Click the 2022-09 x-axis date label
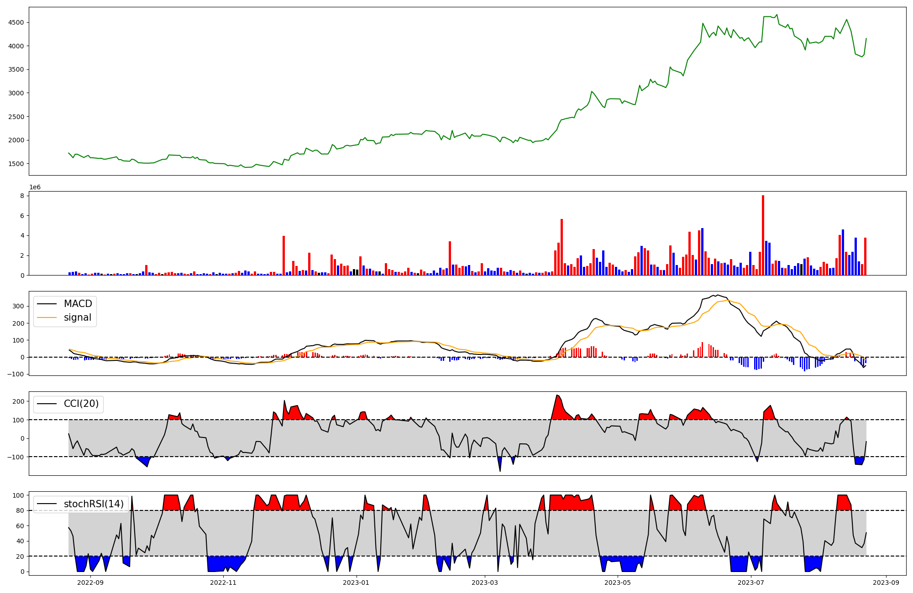Image resolution: width=913 pixels, height=593 pixels. click(x=90, y=582)
